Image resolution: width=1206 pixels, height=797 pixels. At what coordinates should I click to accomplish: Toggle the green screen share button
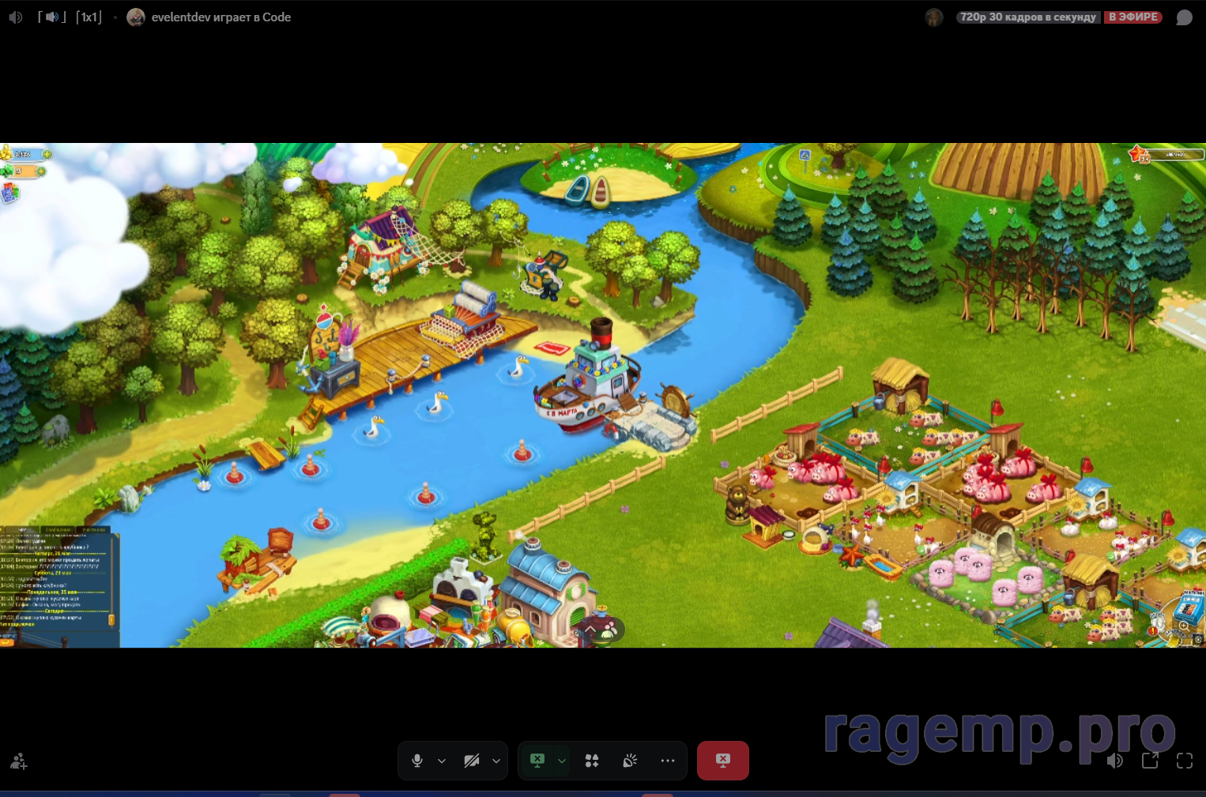point(537,761)
